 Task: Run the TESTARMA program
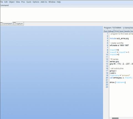[x=106, y=31]
